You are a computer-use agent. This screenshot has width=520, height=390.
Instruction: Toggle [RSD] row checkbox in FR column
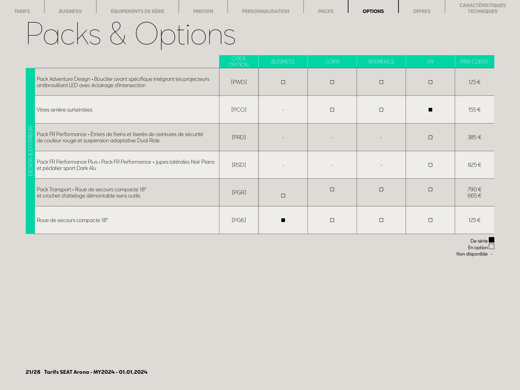[x=430, y=165]
